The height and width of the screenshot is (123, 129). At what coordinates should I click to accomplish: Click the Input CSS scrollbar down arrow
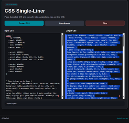coord(62,96)
